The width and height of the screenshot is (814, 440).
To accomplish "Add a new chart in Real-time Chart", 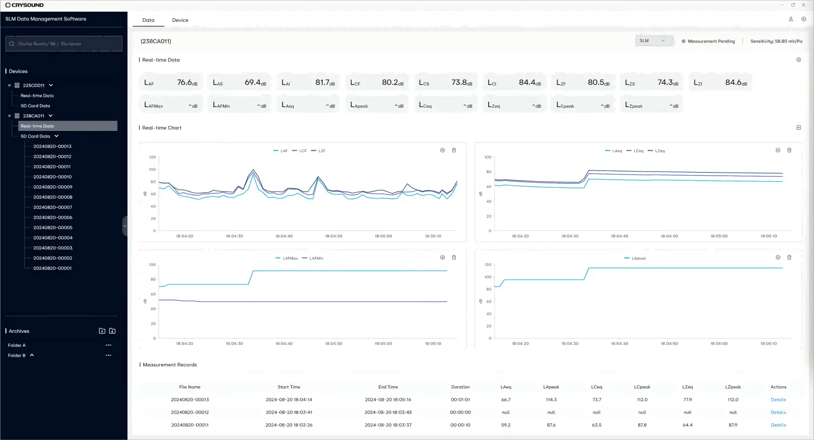I will point(798,128).
